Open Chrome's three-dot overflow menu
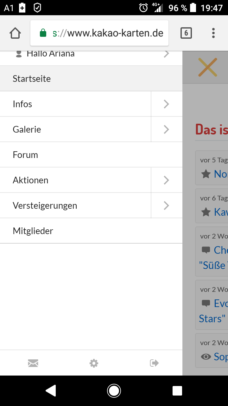228x406 pixels. coord(213,33)
